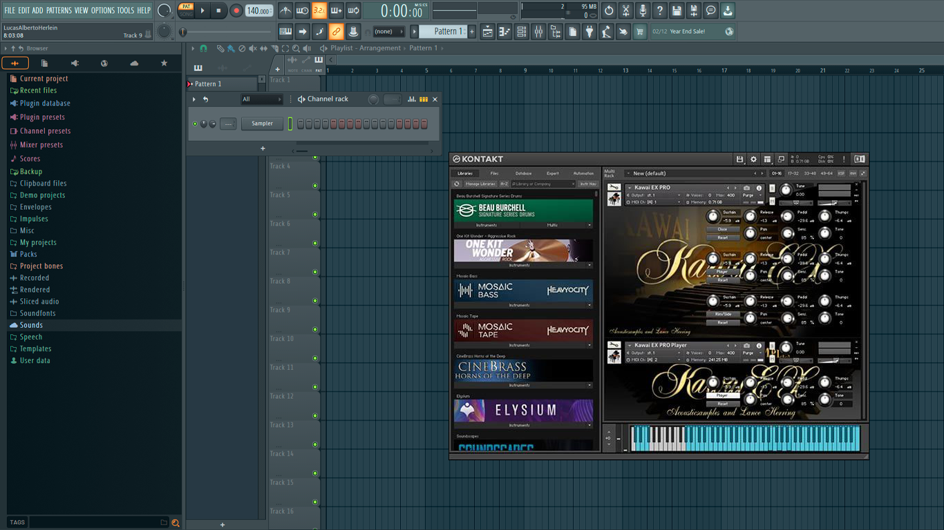Click the tempo field showing 140.000

[x=258, y=11]
